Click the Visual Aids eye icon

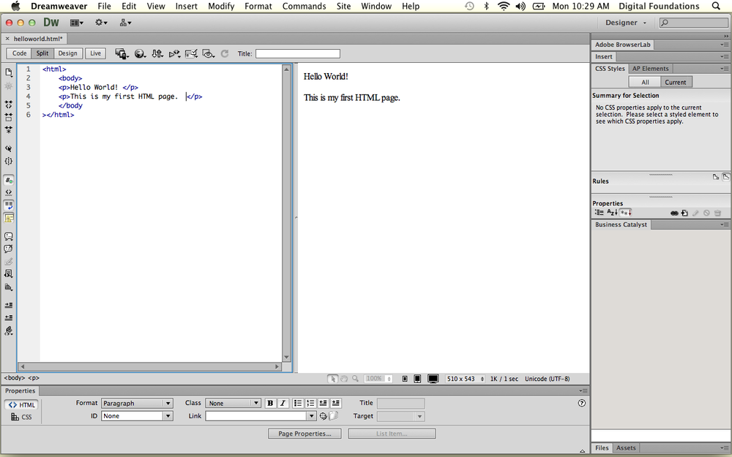(207, 53)
